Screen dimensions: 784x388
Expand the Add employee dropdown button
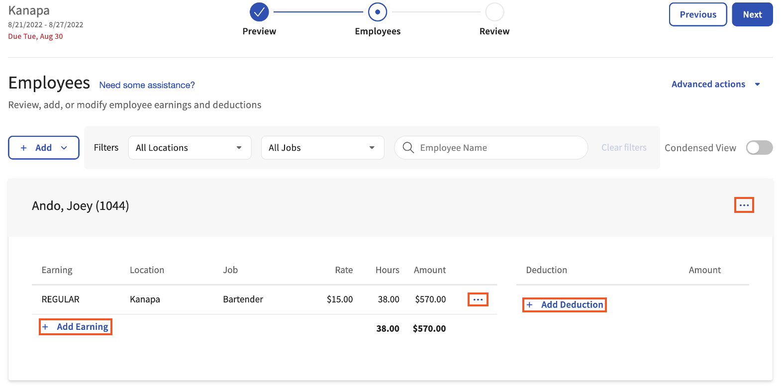(44, 148)
